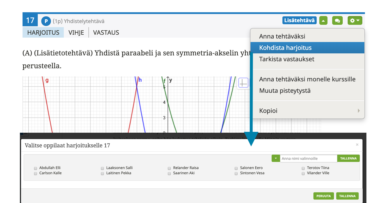Screen dimensions: 379x203
Task: Click the green up-arrow collapse icon
Action: coord(323,21)
